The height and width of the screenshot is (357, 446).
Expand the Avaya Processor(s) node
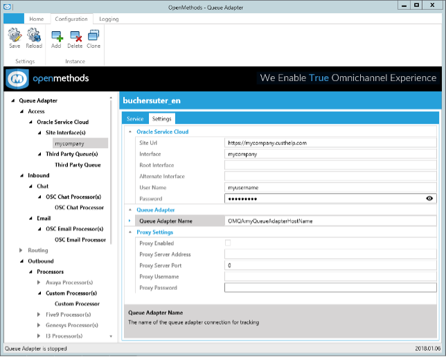point(39,282)
